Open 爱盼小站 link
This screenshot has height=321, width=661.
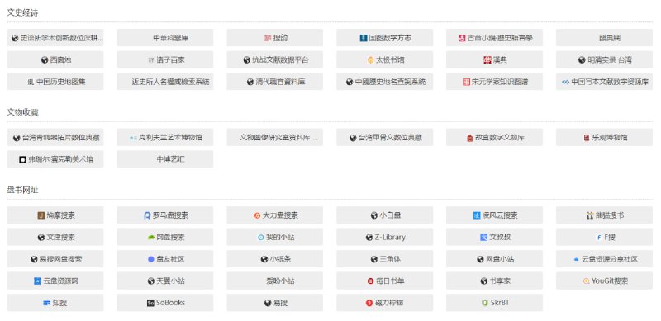[x=275, y=281]
